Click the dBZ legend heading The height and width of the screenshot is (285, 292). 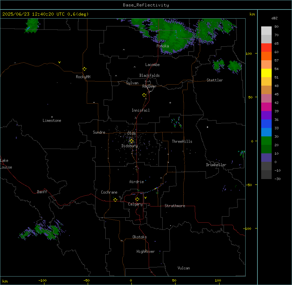(x=274, y=18)
